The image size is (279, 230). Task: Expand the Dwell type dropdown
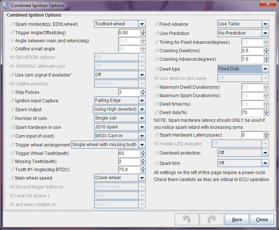265,69
